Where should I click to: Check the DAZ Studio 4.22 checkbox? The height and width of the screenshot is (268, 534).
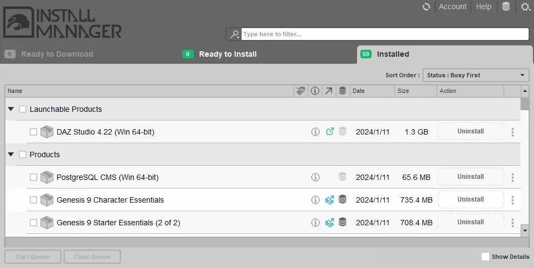(x=33, y=132)
